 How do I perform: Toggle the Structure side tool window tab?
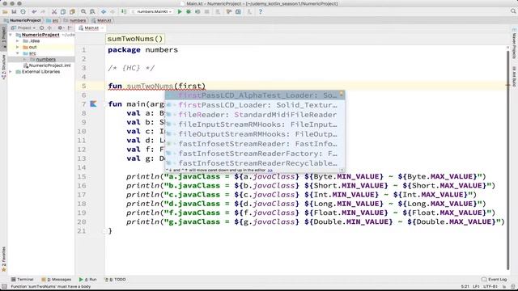click(3, 66)
